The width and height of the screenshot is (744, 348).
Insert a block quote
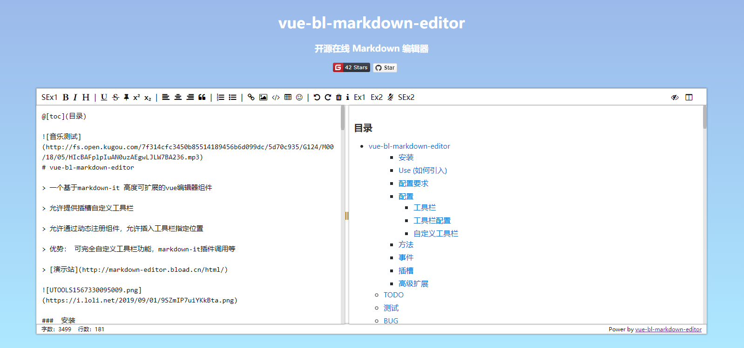202,97
